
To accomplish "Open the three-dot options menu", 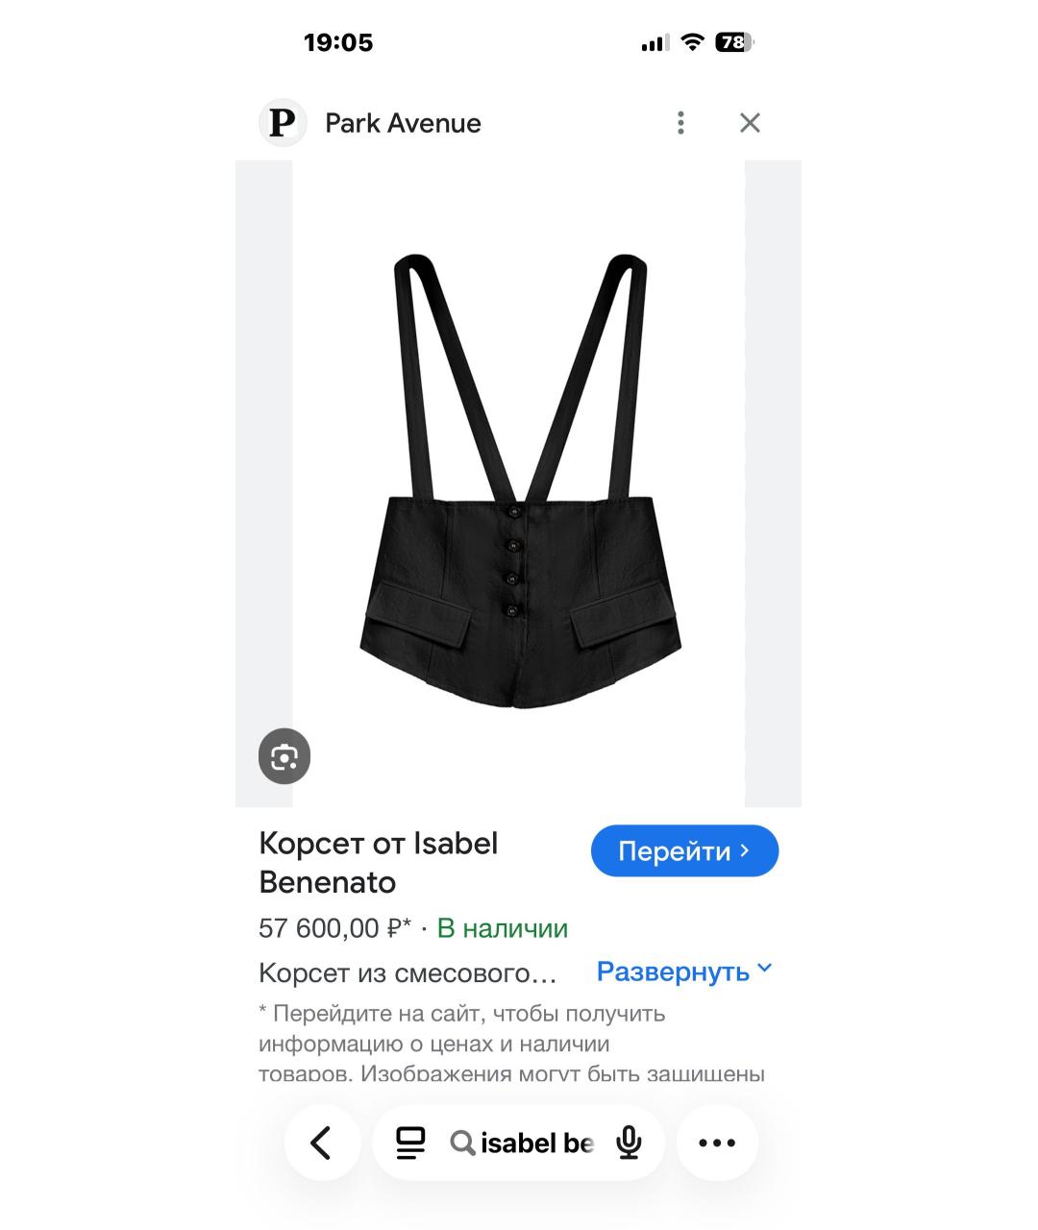I will pyautogui.click(x=680, y=123).
